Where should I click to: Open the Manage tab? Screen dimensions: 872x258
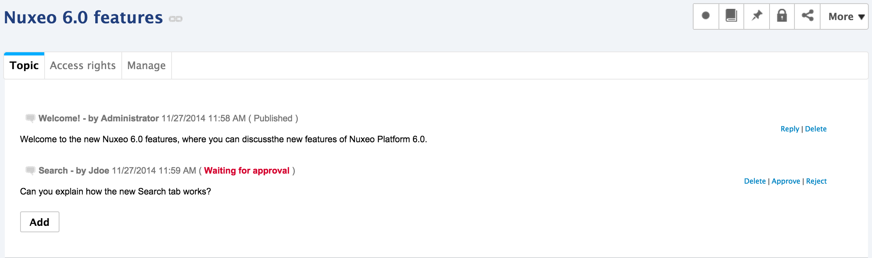(146, 66)
